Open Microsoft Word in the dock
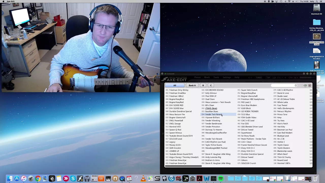Viewport: 325px width, 183px height. [206, 179]
